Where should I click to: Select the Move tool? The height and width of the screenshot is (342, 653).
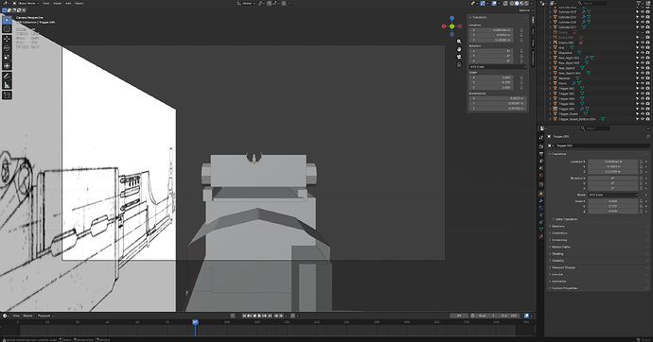click(x=7, y=39)
